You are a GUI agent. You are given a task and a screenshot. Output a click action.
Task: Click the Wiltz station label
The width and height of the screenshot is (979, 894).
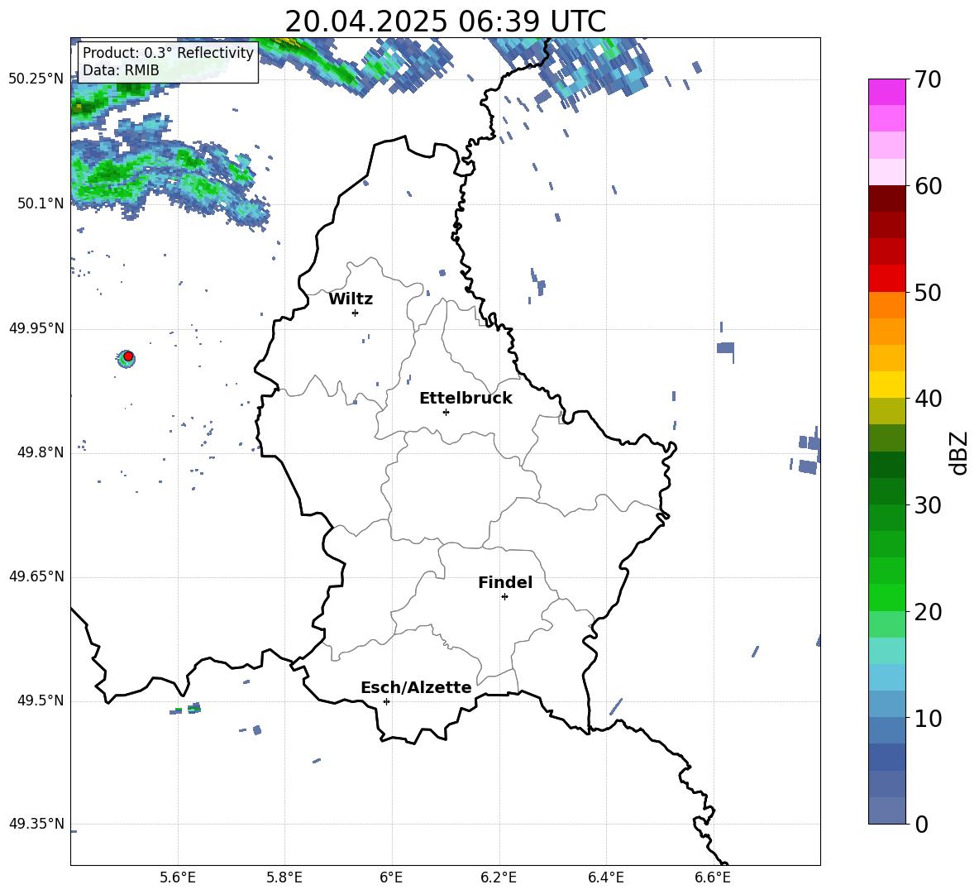tap(351, 299)
